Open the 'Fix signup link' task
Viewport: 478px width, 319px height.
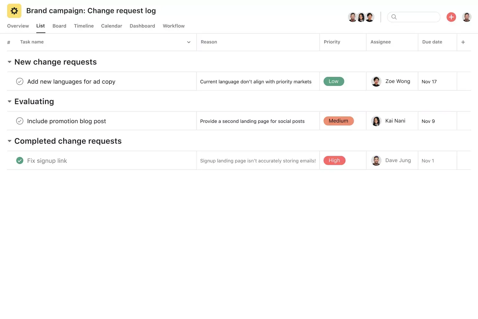[x=47, y=160]
